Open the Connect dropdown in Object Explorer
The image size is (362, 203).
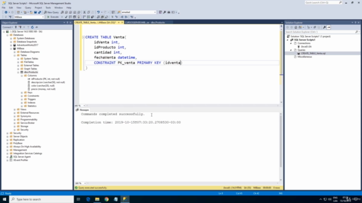coord(7,27)
